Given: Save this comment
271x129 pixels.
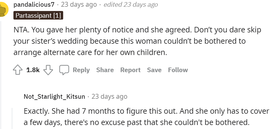Looking at the screenshot, I should click(x=154, y=70).
